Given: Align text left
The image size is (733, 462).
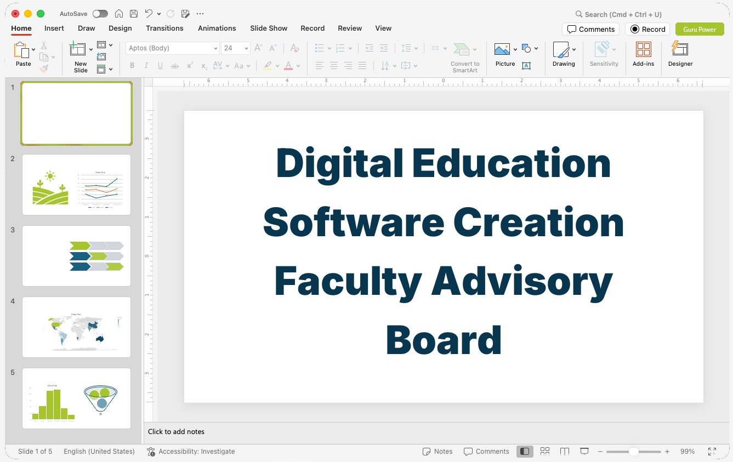Looking at the screenshot, I should [x=320, y=66].
